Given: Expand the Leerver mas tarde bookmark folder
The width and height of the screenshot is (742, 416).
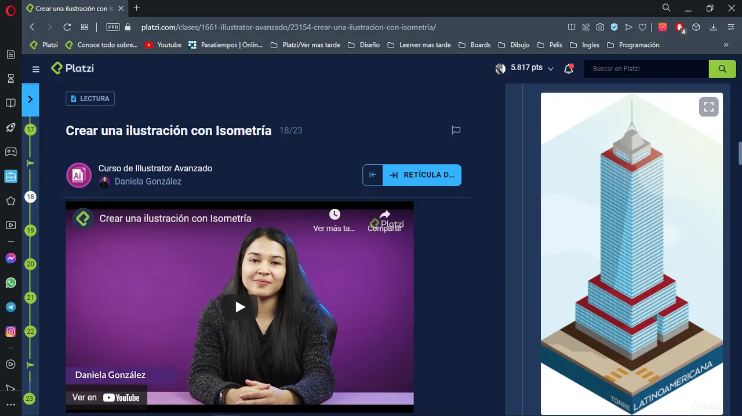Looking at the screenshot, I should (x=419, y=45).
